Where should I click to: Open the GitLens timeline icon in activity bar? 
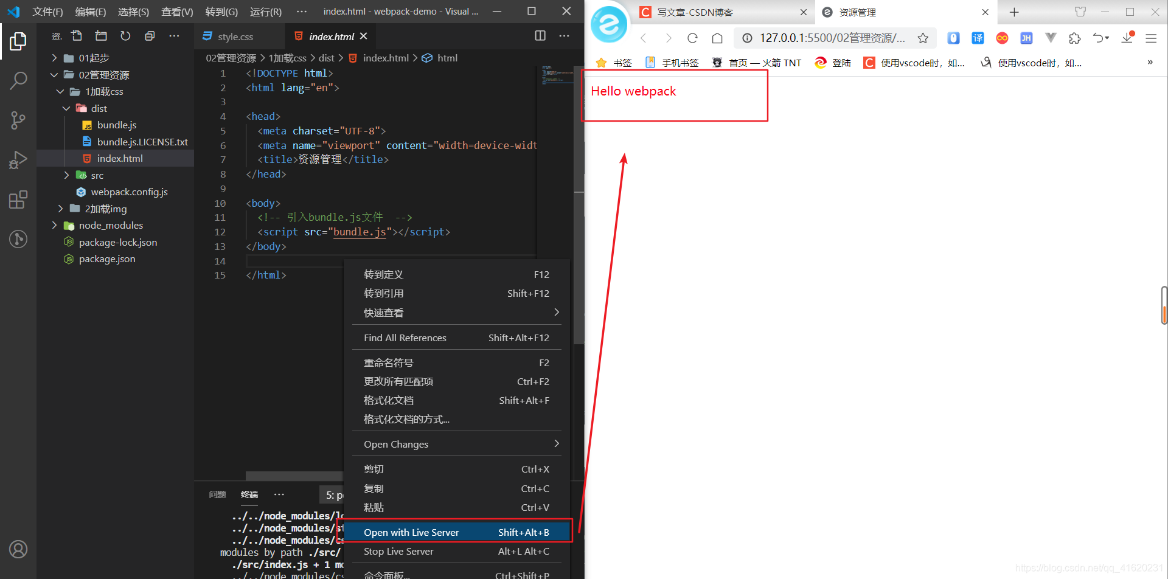click(x=18, y=239)
